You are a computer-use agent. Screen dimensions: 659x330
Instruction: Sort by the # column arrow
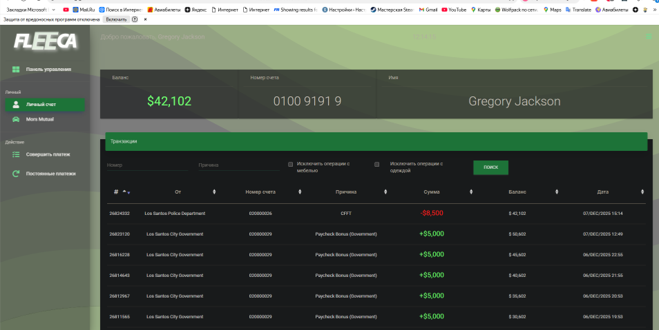(126, 192)
